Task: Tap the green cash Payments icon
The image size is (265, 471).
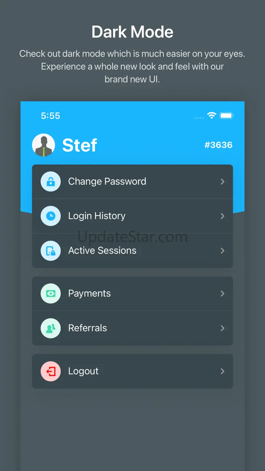Action: point(51,293)
